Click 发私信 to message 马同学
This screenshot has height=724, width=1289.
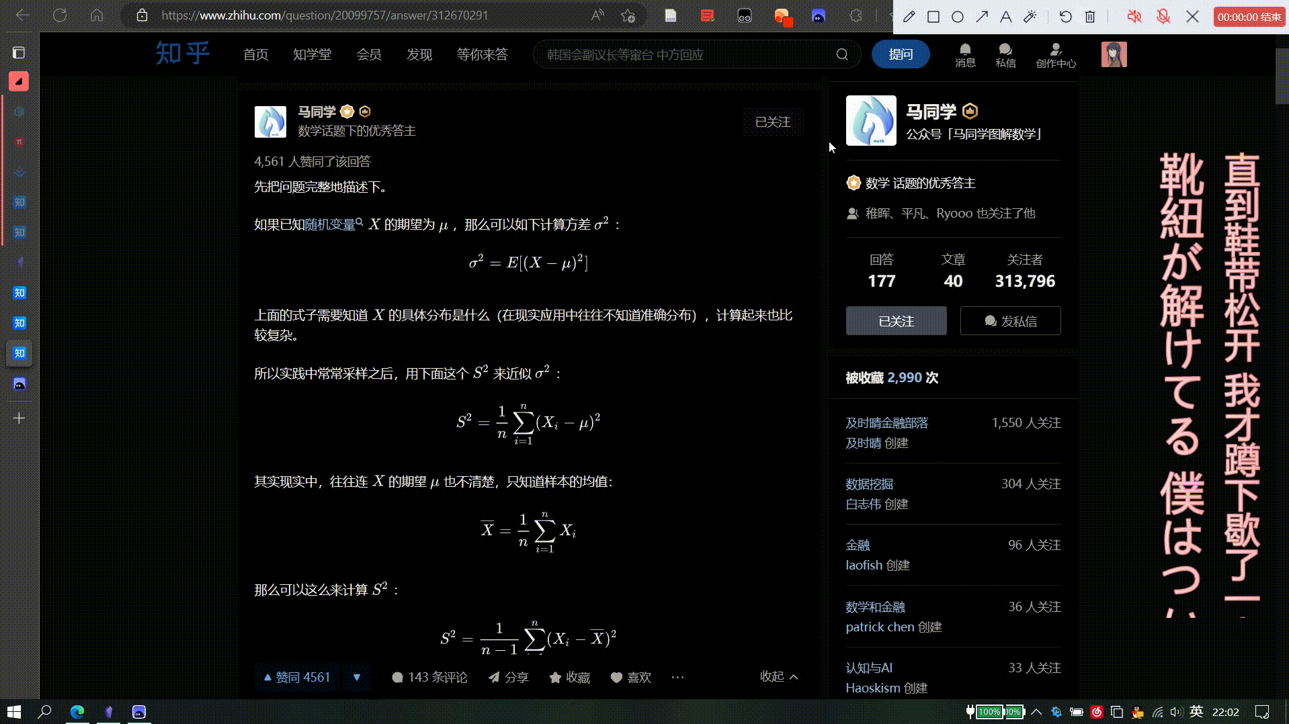[x=1010, y=320]
